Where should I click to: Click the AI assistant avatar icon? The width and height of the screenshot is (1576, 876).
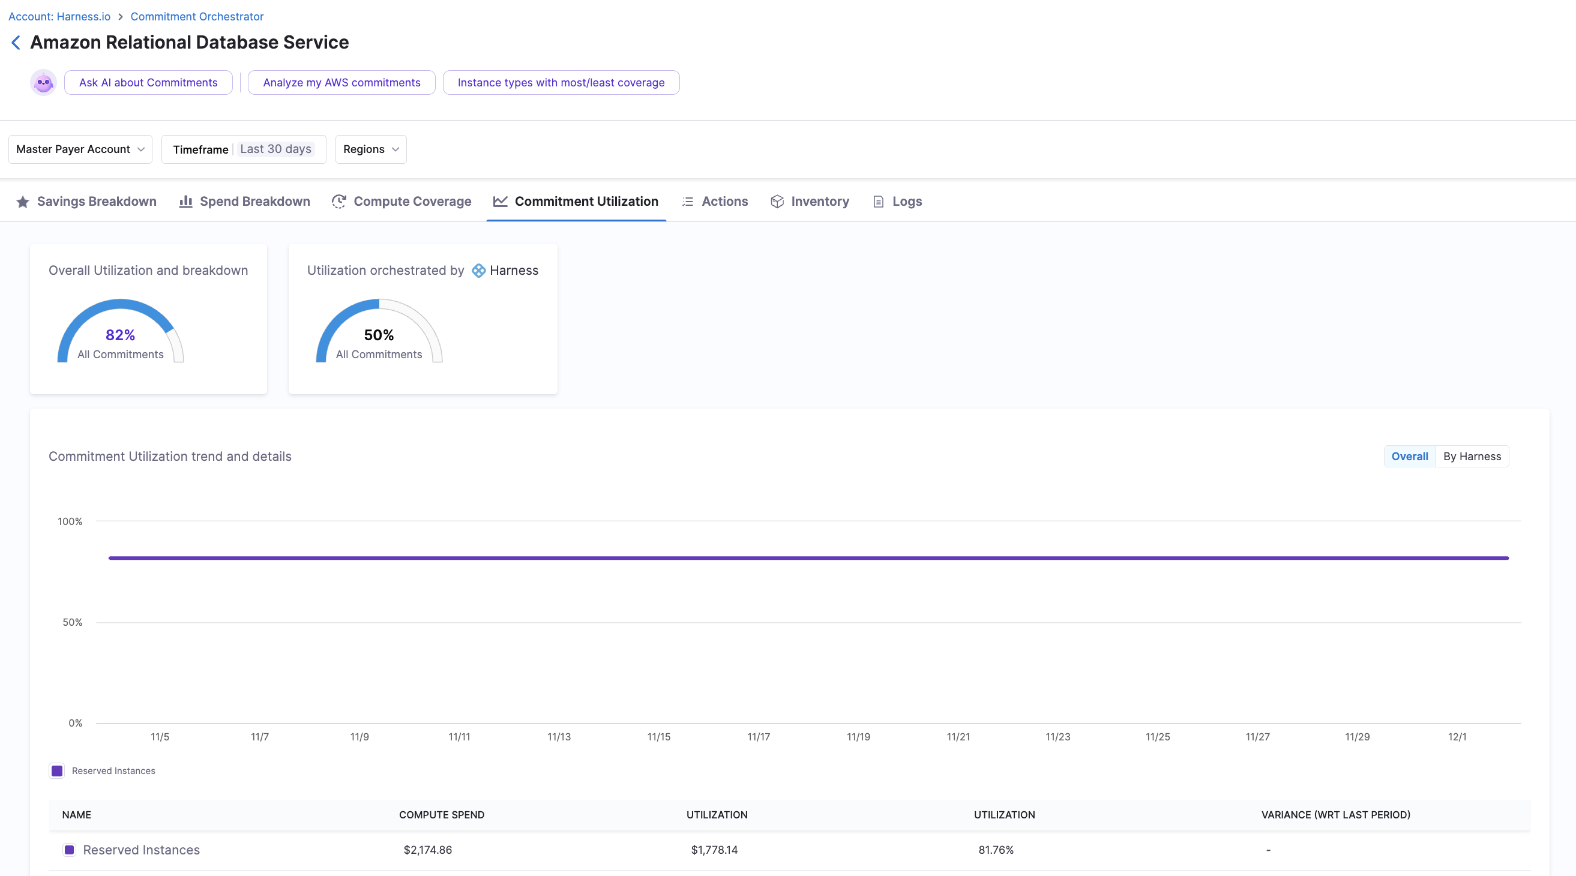[x=43, y=83]
